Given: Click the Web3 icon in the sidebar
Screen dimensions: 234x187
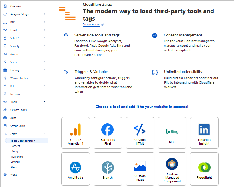Looking at the screenshot, I should (x=5, y=174).
